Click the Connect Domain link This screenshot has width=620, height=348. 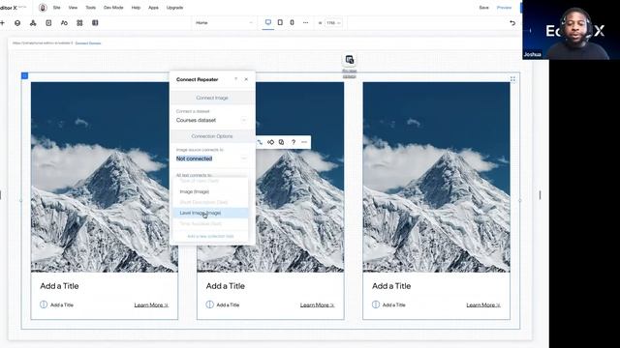[88, 43]
